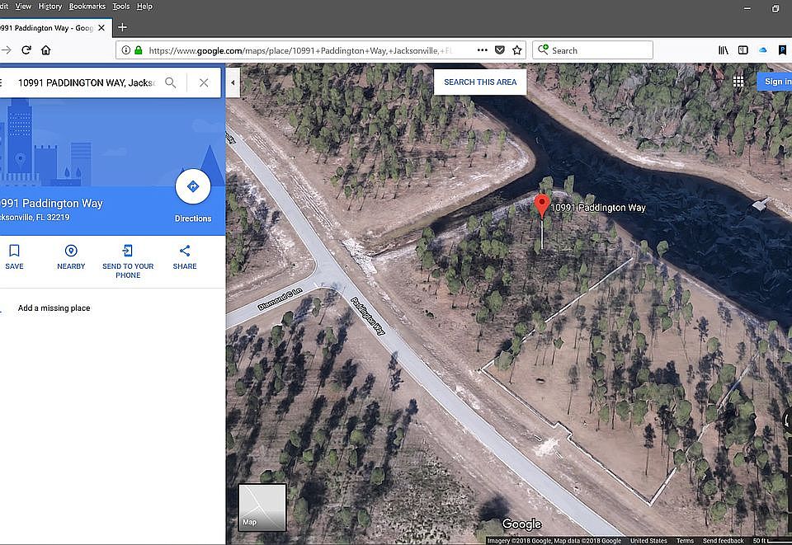Bookmark this page with star icon

516,50
